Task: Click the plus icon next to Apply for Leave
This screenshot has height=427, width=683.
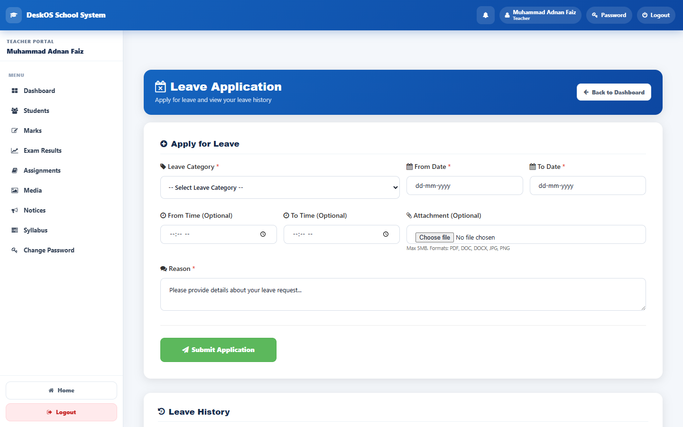Action: [164, 144]
